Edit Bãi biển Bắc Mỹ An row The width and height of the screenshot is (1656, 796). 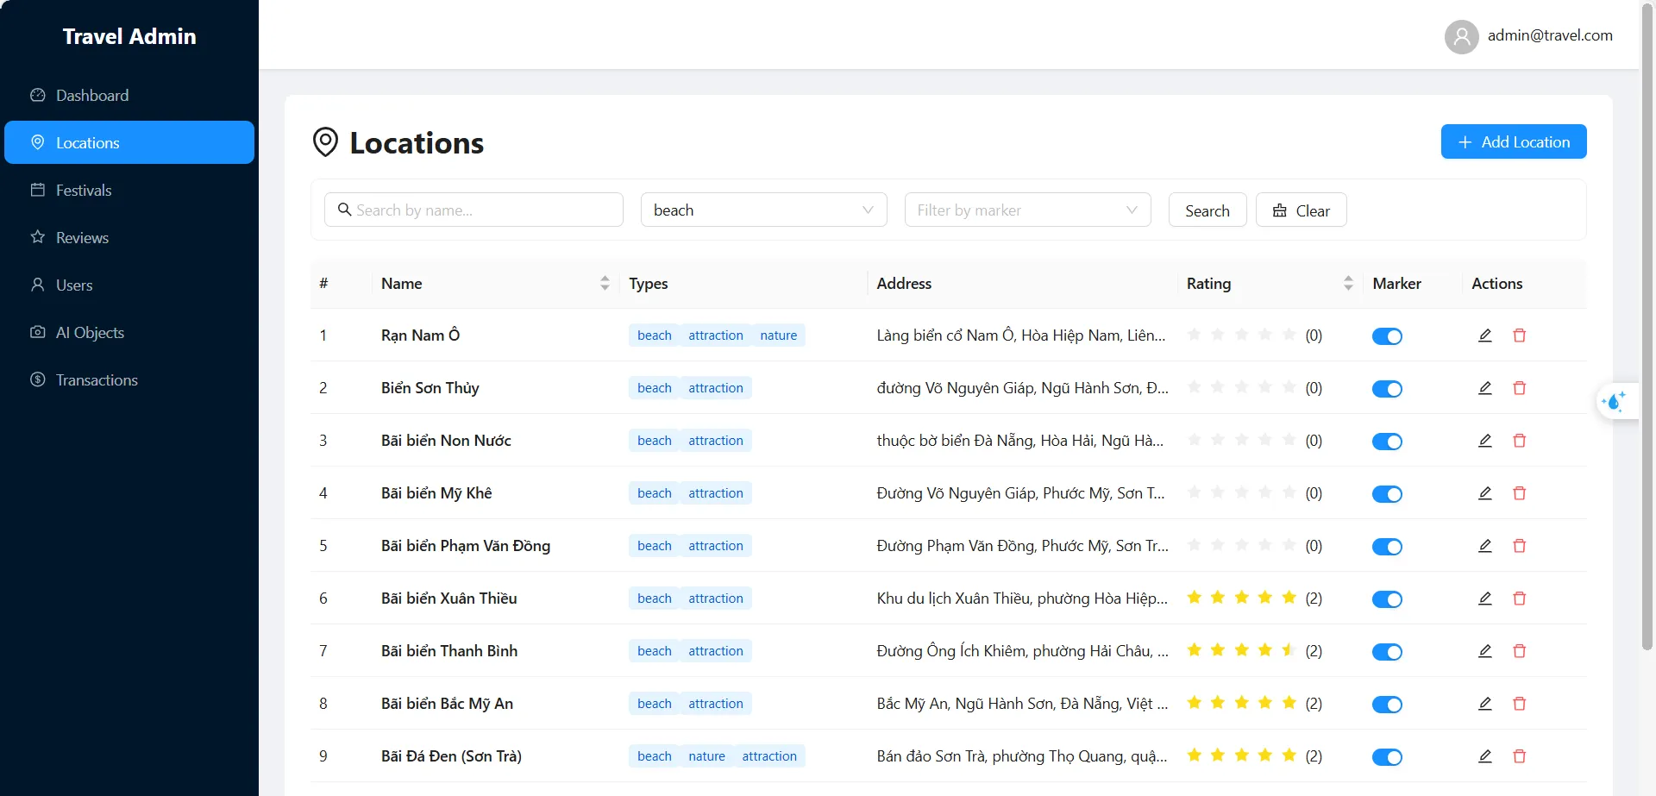pyautogui.click(x=1485, y=704)
